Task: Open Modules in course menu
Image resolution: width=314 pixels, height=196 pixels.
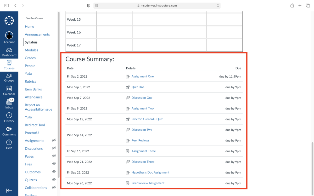Action: click(x=31, y=50)
